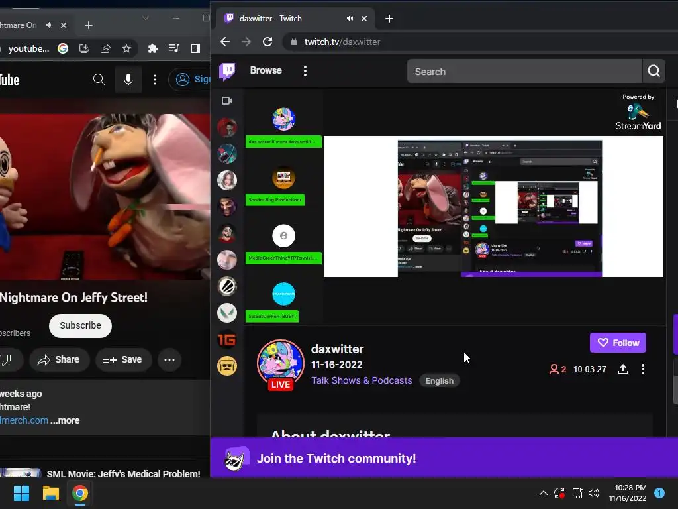The height and width of the screenshot is (509, 678).
Task: Open a new tab in YouTube window
Action: 89,26
